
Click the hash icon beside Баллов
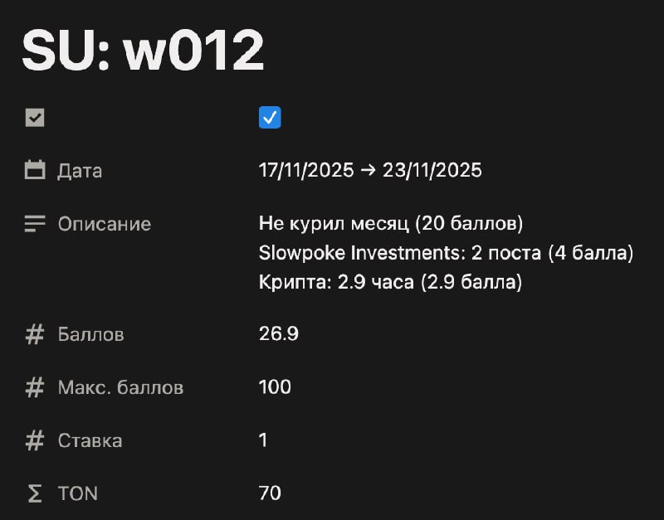pos(35,334)
